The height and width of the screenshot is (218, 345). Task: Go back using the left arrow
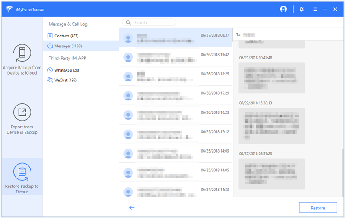pyautogui.click(x=132, y=208)
